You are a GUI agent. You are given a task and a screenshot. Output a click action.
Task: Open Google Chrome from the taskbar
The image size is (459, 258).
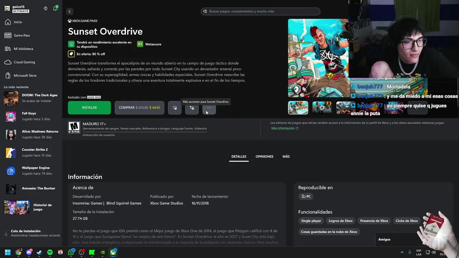pyautogui.click(x=18, y=252)
